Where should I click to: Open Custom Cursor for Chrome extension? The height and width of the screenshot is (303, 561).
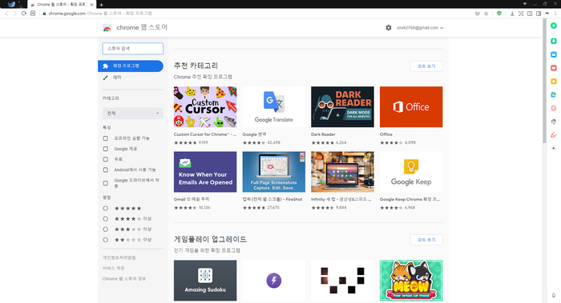[205, 106]
